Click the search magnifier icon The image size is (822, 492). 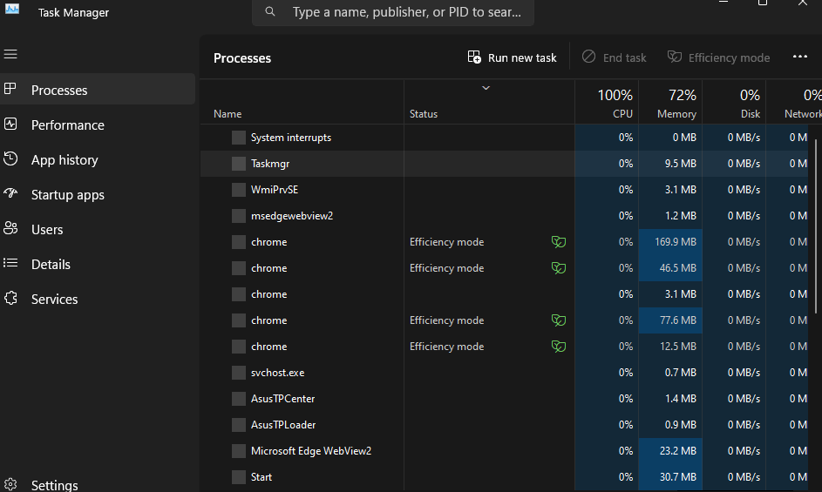[270, 11]
